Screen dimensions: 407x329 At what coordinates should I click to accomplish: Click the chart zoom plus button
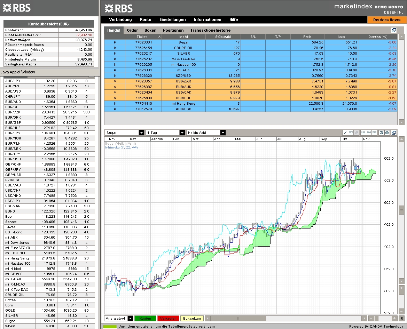[394, 318]
